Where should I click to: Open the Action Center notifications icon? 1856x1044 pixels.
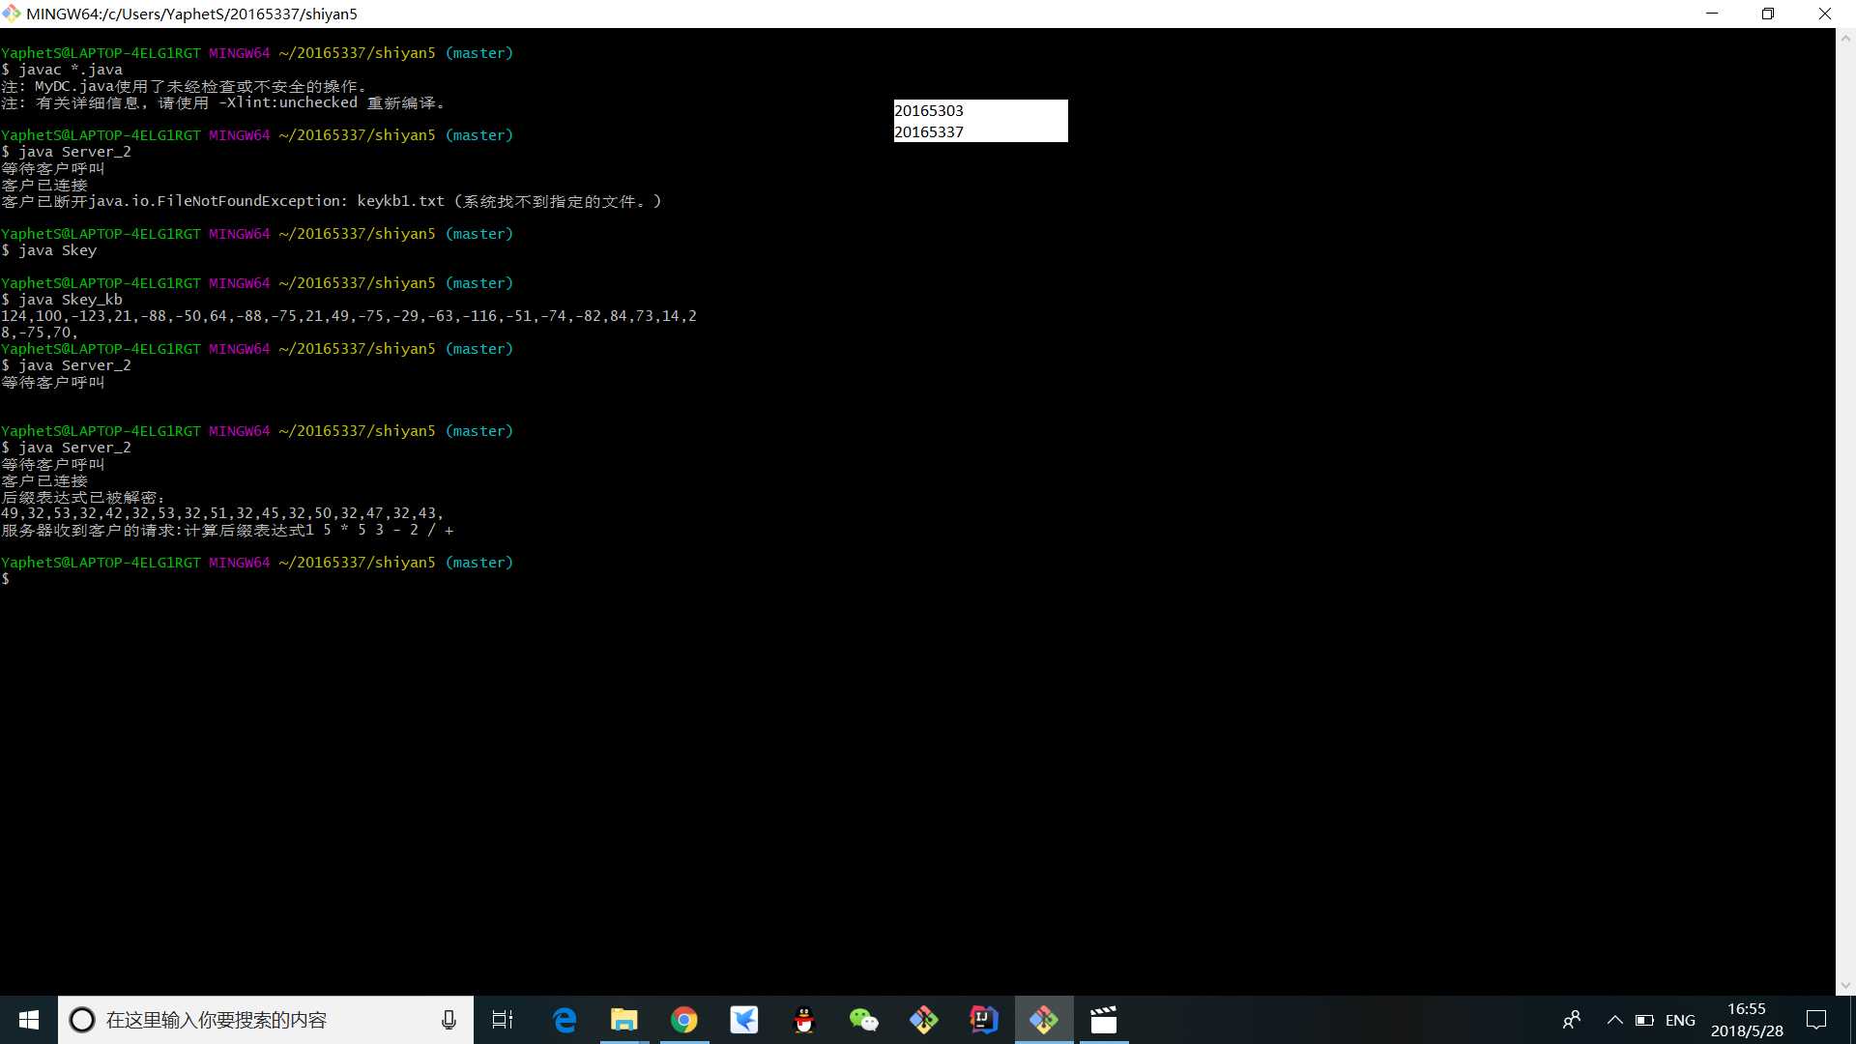(1816, 1020)
